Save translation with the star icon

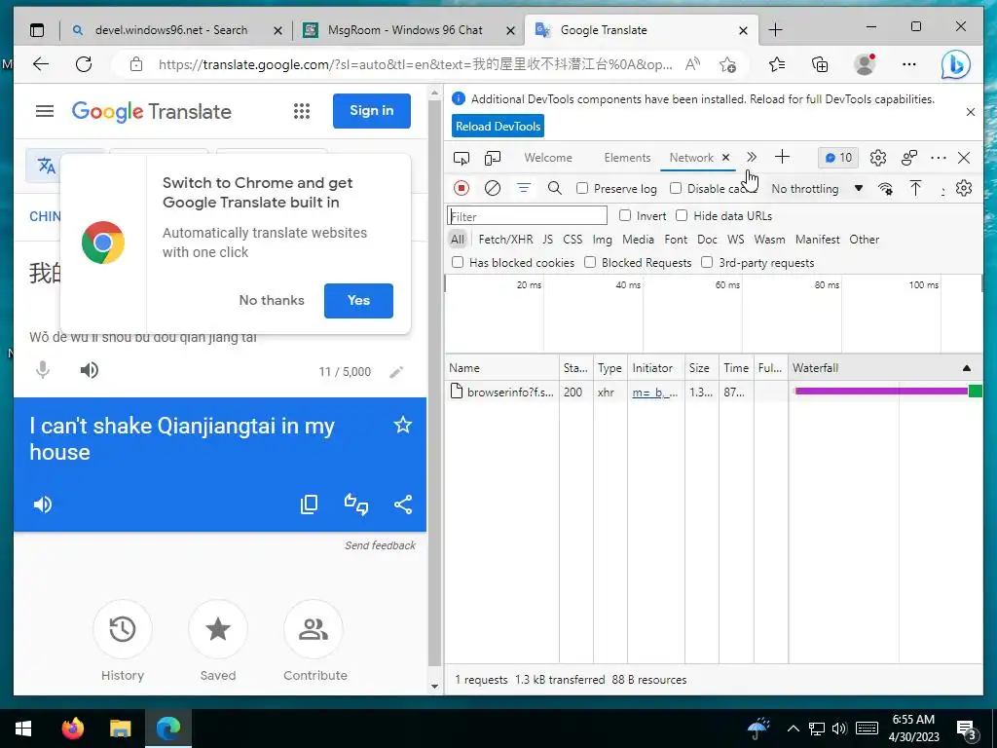pos(402,425)
